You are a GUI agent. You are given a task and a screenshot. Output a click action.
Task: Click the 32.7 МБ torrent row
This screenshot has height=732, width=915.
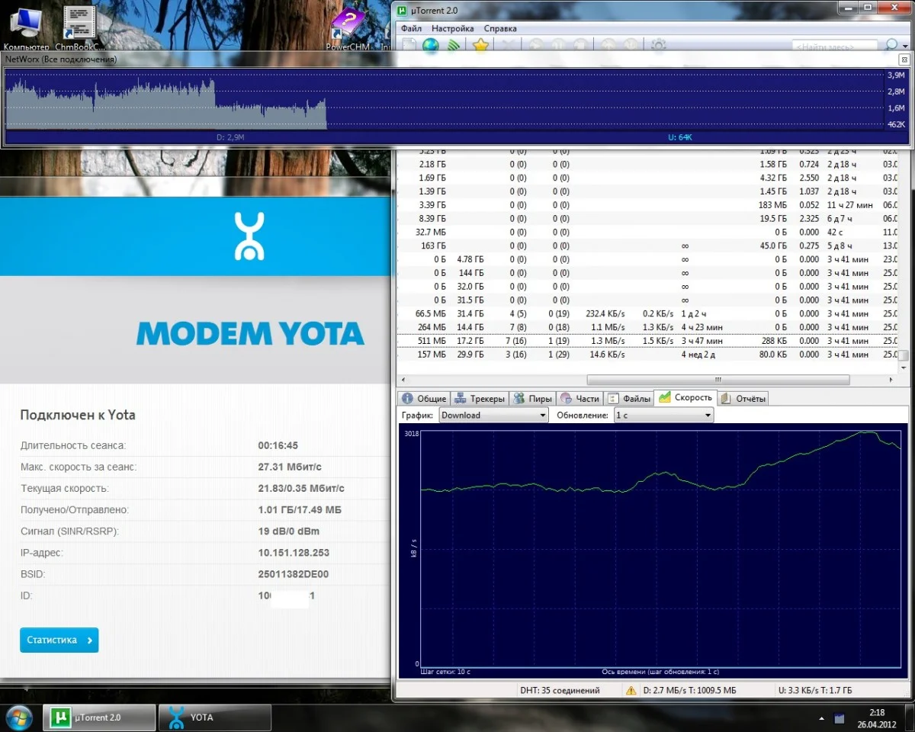coord(648,232)
